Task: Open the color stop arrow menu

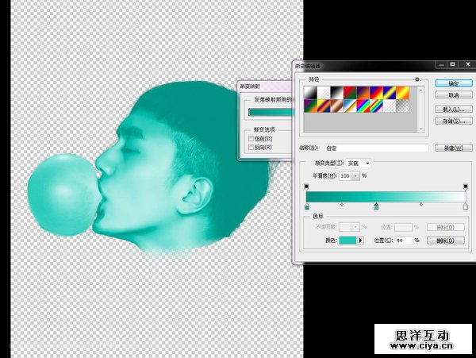Action: [361, 240]
